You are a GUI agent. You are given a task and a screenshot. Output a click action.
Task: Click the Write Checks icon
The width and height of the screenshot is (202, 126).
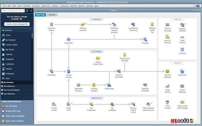[x=167, y=86]
